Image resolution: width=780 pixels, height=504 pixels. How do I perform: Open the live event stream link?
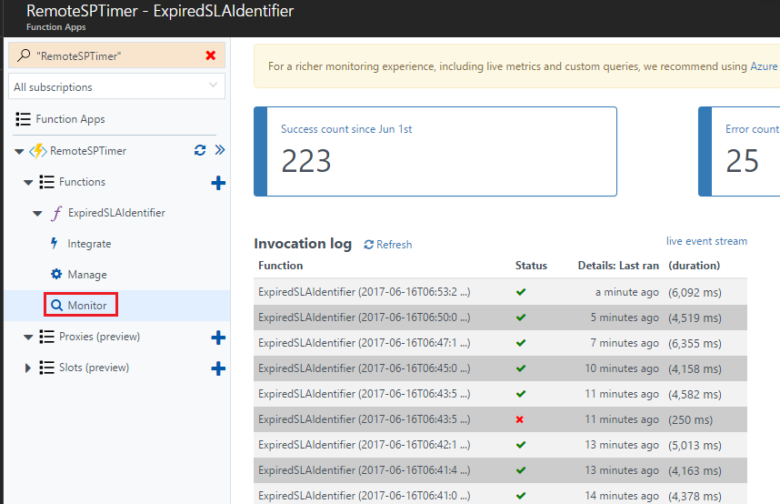tap(706, 241)
